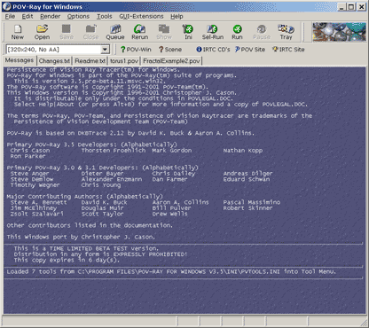This screenshot has height=328, width=369.
Task: Click the Scene help icon
Action: pos(170,50)
